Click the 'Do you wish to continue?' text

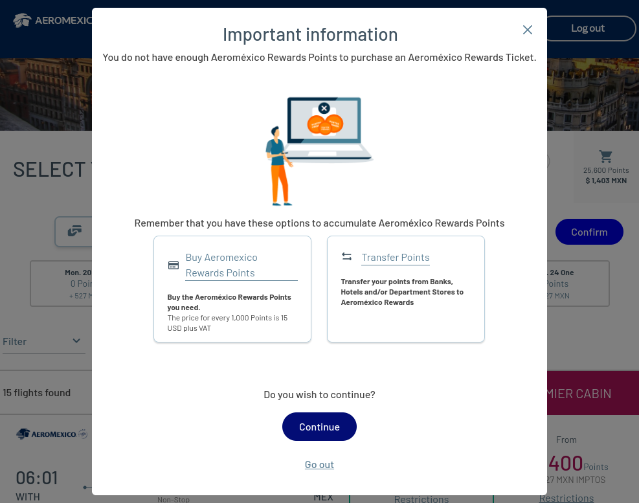[319, 395]
